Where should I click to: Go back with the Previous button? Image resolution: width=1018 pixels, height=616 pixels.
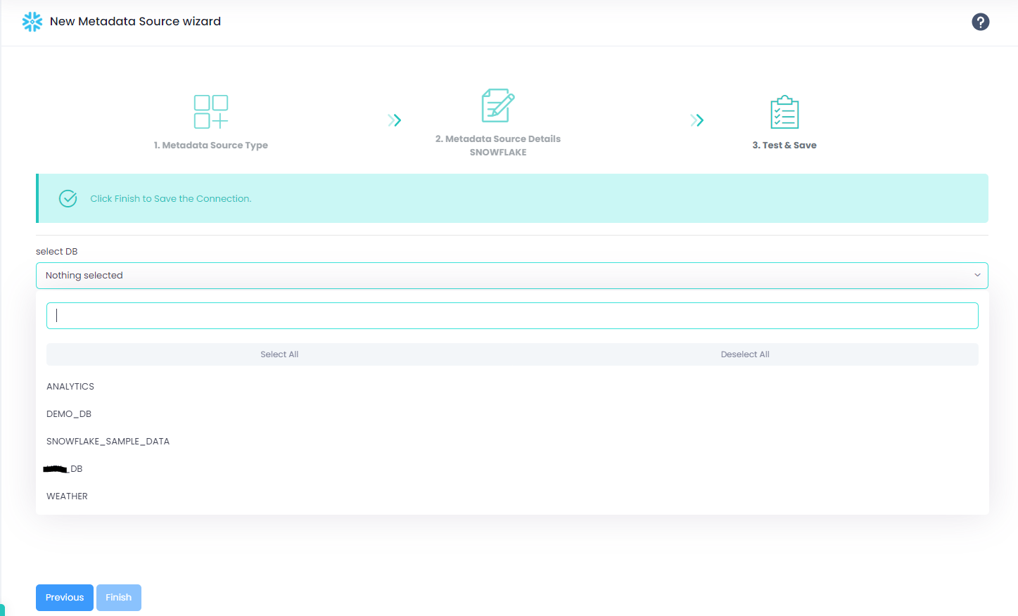tap(65, 598)
